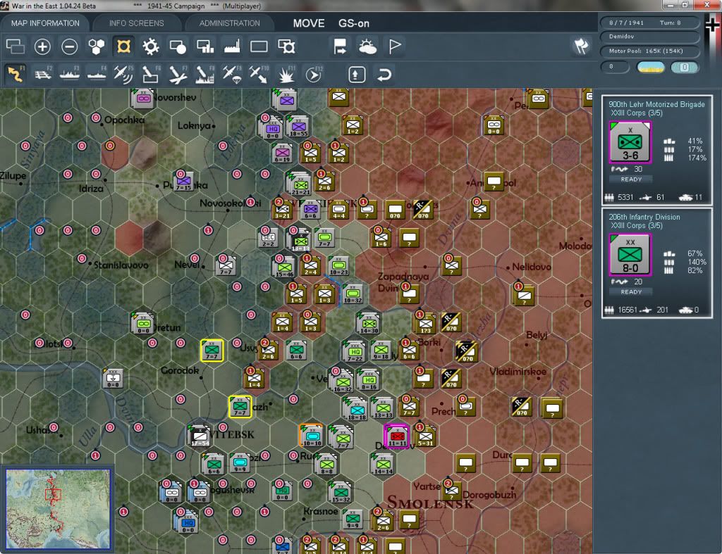
Task: Click the Dorogobuzh town label on map
Action: (489, 495)
